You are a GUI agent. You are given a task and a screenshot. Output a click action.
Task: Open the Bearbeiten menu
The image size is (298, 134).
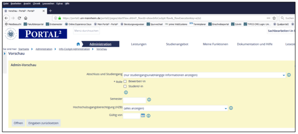16,4
